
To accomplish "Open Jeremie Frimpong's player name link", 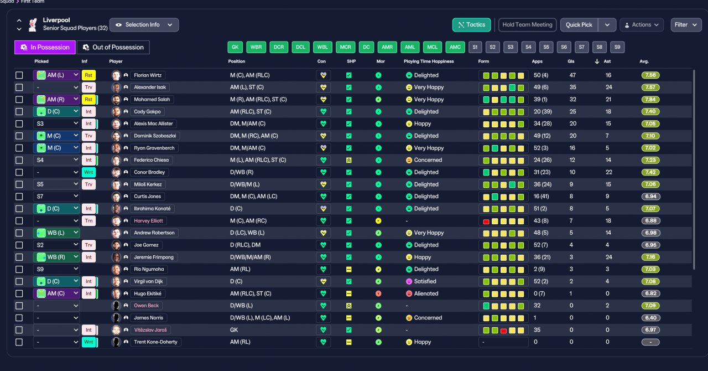I will (x=153, y=257).
